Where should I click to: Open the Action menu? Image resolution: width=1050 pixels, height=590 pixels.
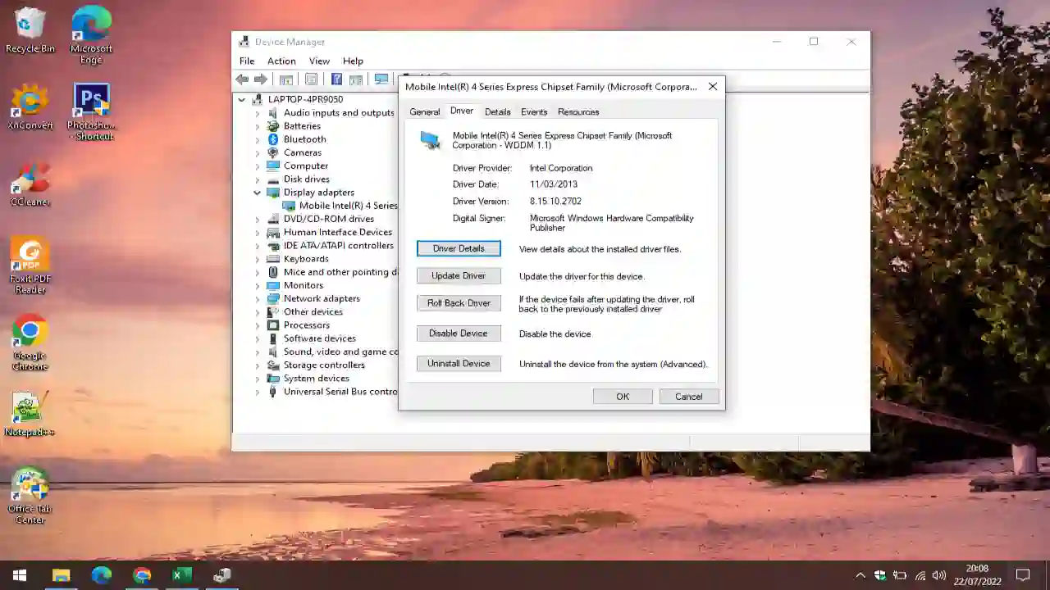click(x=281, y=61)
